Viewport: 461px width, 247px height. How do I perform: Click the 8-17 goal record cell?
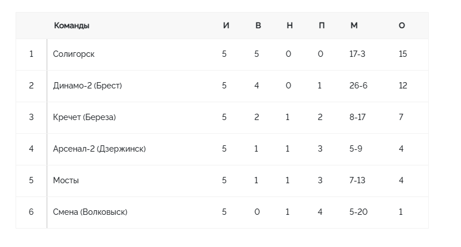pyautogui.click(x=357, y=117)
